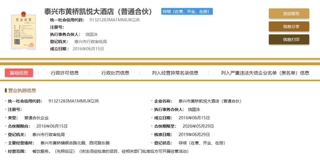Open 列入严重违法失信企业名单（黑名单）信息 tab

(x=265, y=73)
